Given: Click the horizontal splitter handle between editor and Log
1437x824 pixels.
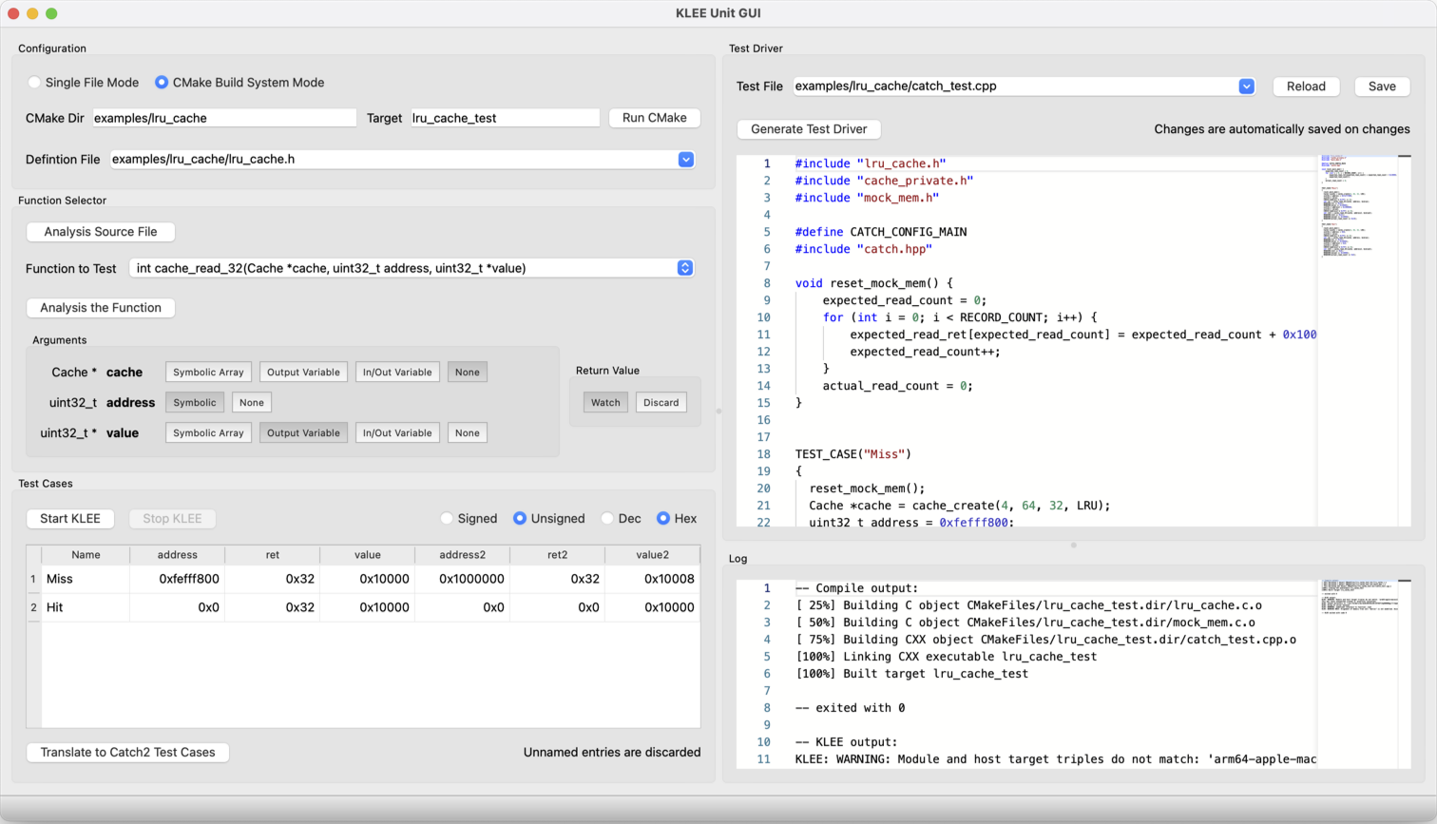Looking at the screenshot, I should (1074, 546).
